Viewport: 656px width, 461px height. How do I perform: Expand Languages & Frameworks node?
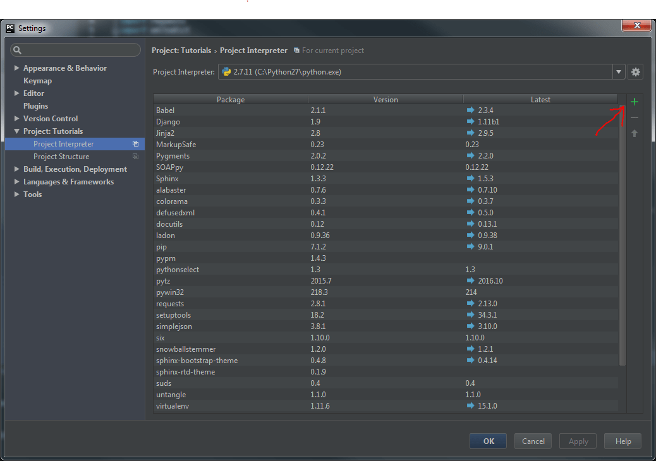coord(16,181)
